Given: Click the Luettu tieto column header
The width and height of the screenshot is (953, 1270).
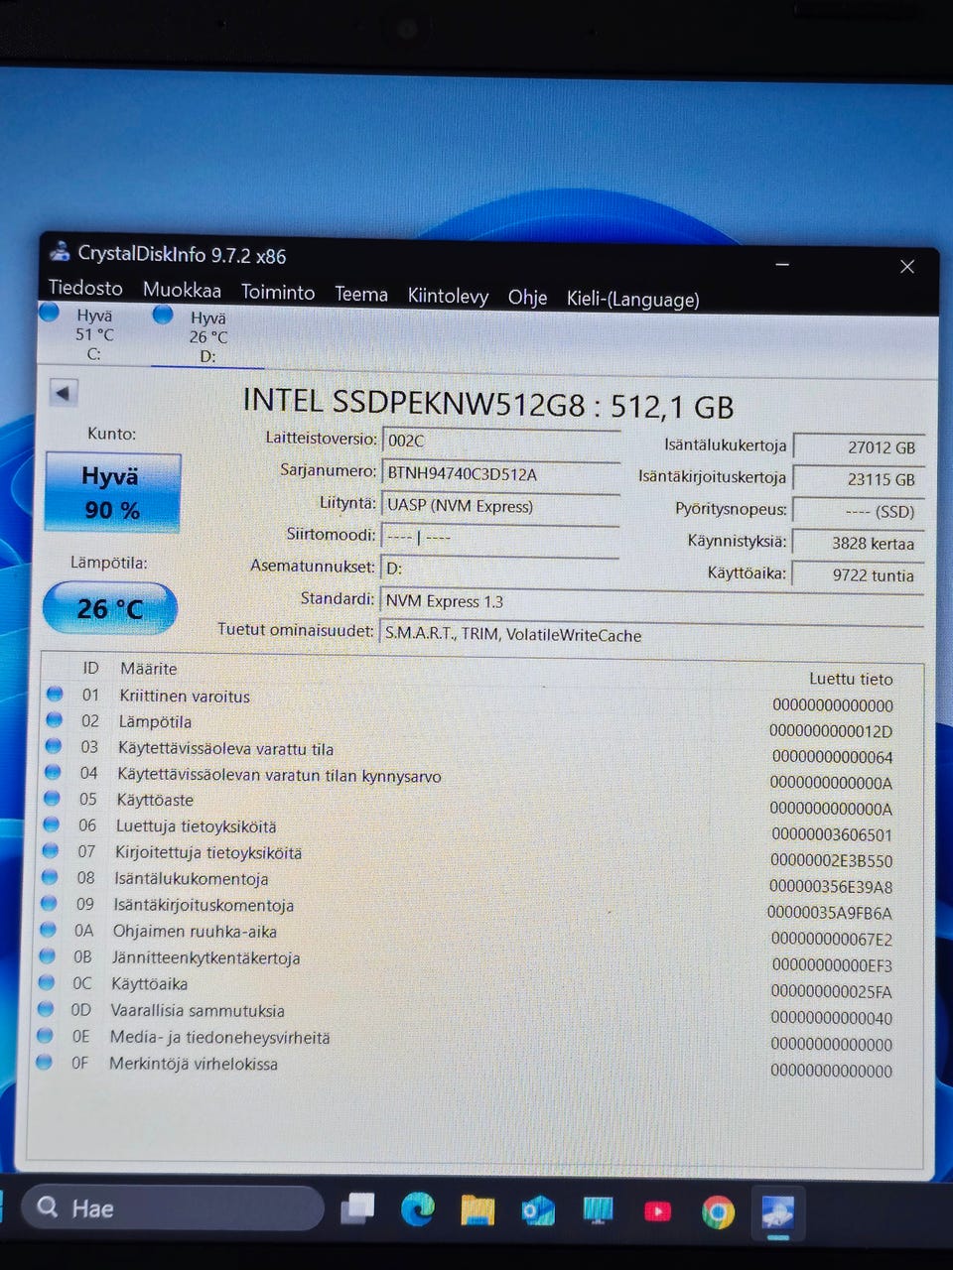Looking at the screenshot, I should click(851, 680).
